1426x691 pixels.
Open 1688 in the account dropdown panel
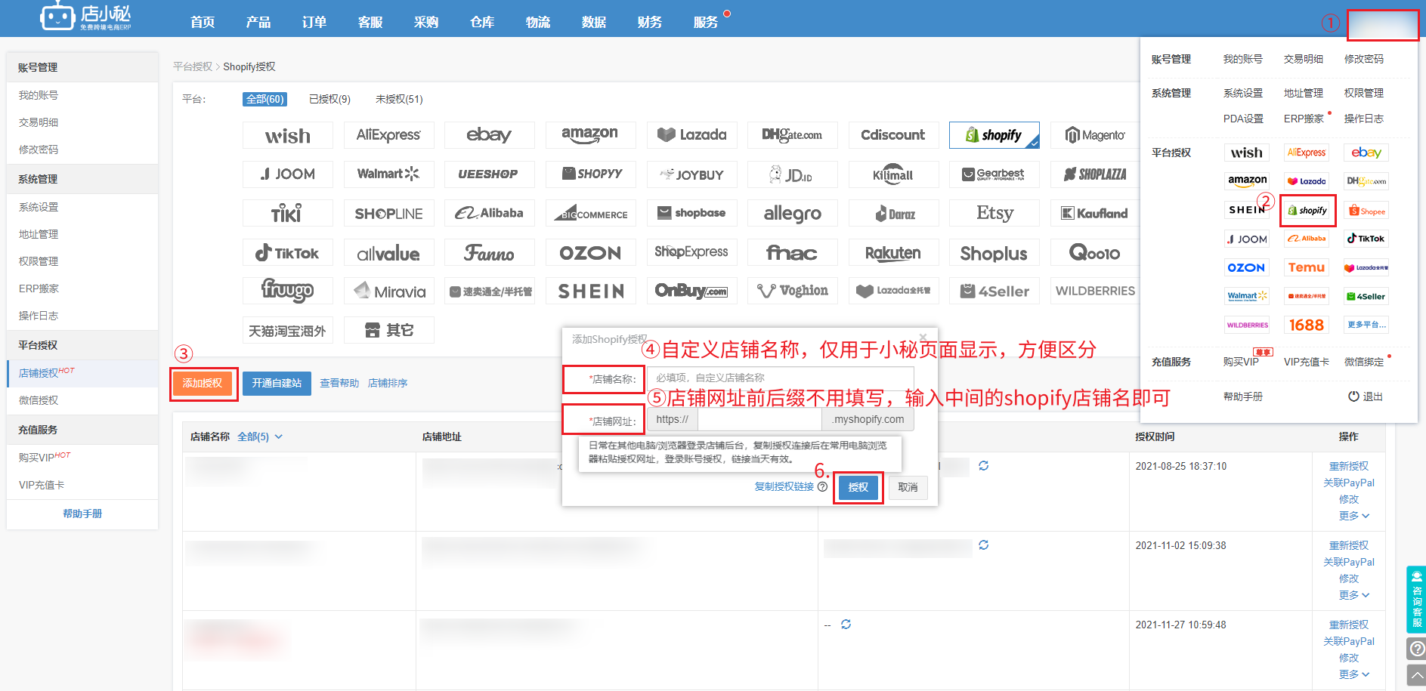(1307, 325)
